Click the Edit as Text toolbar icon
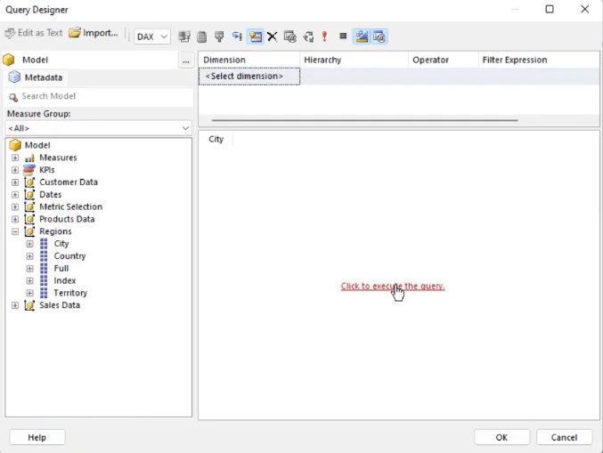 point(10,33)
